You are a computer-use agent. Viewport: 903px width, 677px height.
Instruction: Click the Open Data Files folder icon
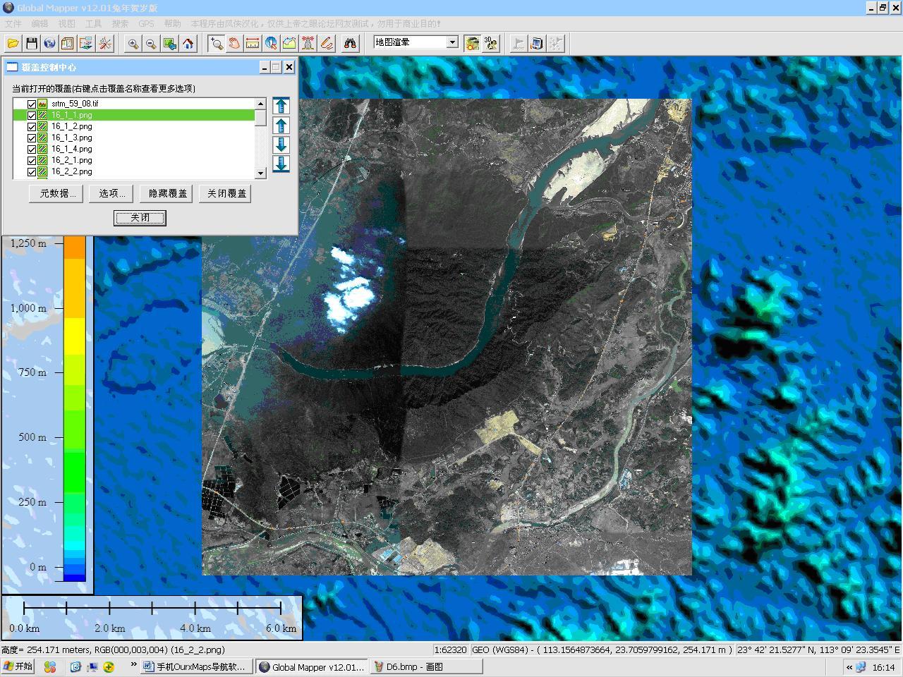click(x=13, y=44)
